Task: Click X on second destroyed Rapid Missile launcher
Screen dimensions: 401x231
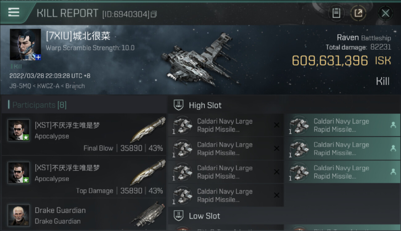Action: (277, 148)
